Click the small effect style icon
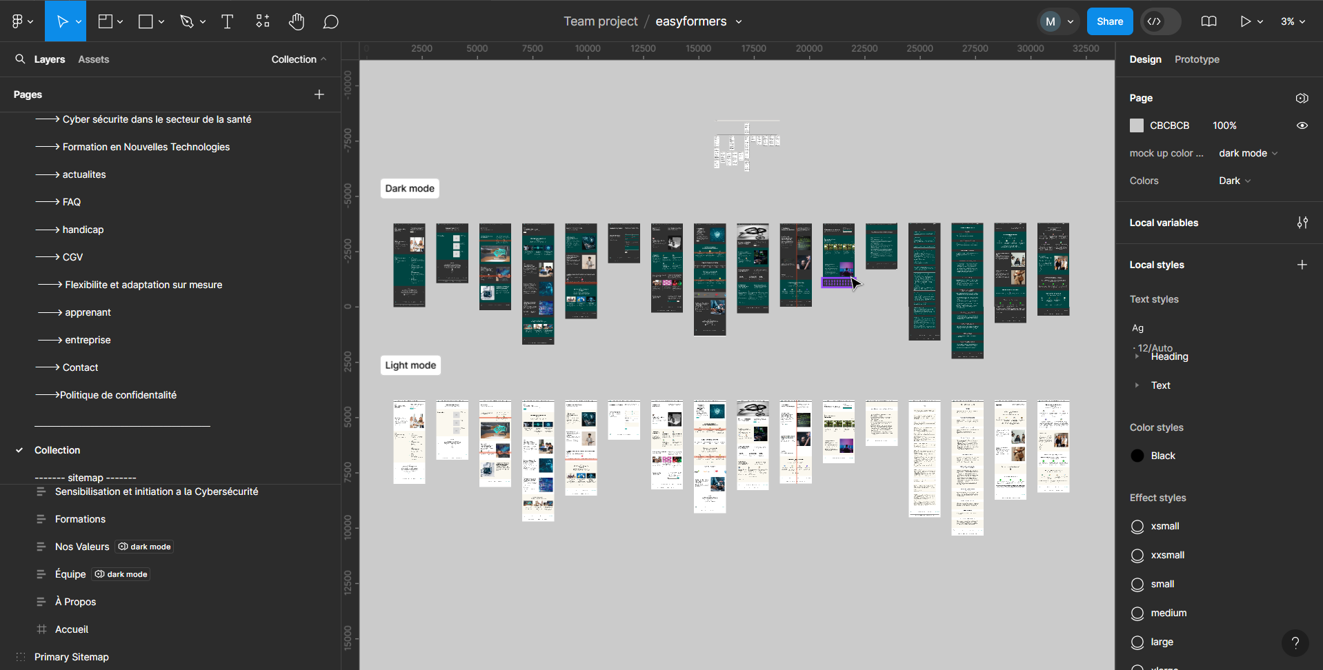The width and height of the screenshot is (1323, 670). click(x=1137, y=585)
